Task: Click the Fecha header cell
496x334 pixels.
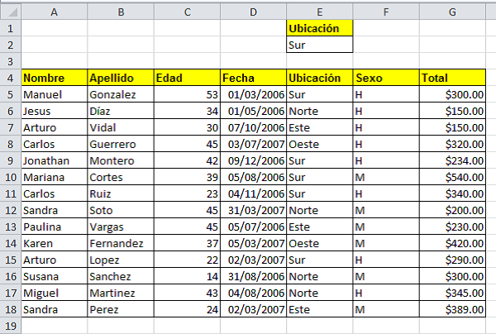Action: click(253, 78)
